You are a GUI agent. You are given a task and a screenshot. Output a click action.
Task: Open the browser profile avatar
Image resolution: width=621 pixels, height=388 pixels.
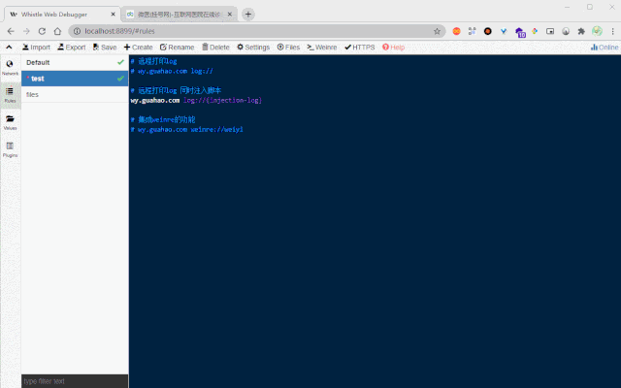tap(597, 31)
